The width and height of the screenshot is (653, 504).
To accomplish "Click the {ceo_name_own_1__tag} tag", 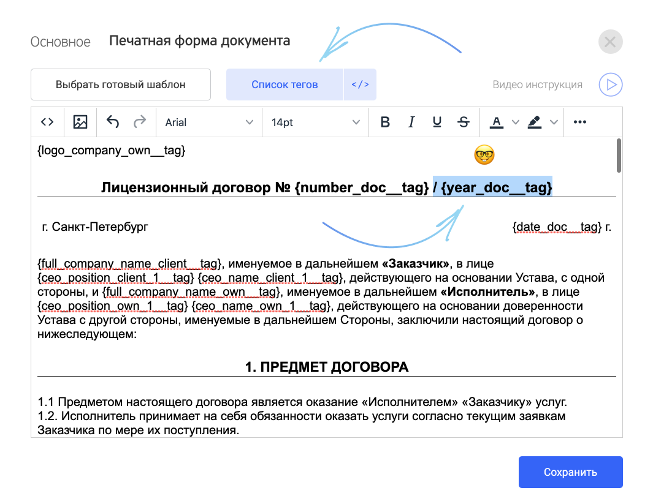I will click(262, 306).
